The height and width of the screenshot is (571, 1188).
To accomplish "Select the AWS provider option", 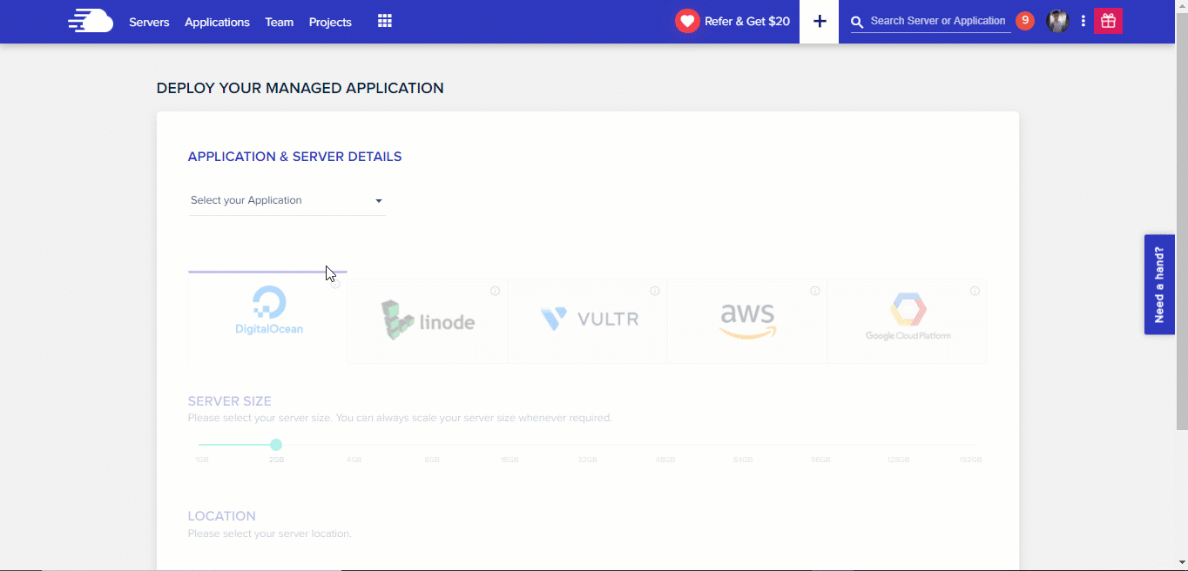I will [747, 320].
